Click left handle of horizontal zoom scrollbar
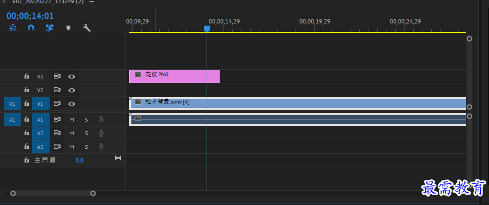This screenshot has height=205, width=489. point(13,194)
